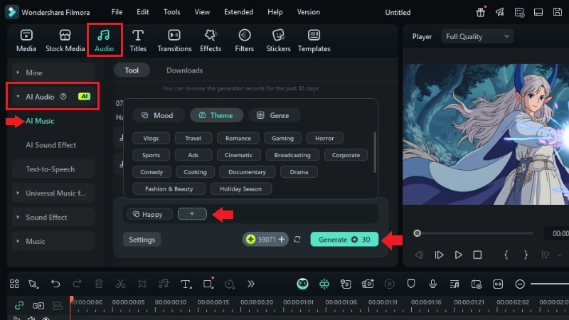The width and height of the screenshot is (569, 320).
Task: Open the Help menu
Action: point(275,12)
